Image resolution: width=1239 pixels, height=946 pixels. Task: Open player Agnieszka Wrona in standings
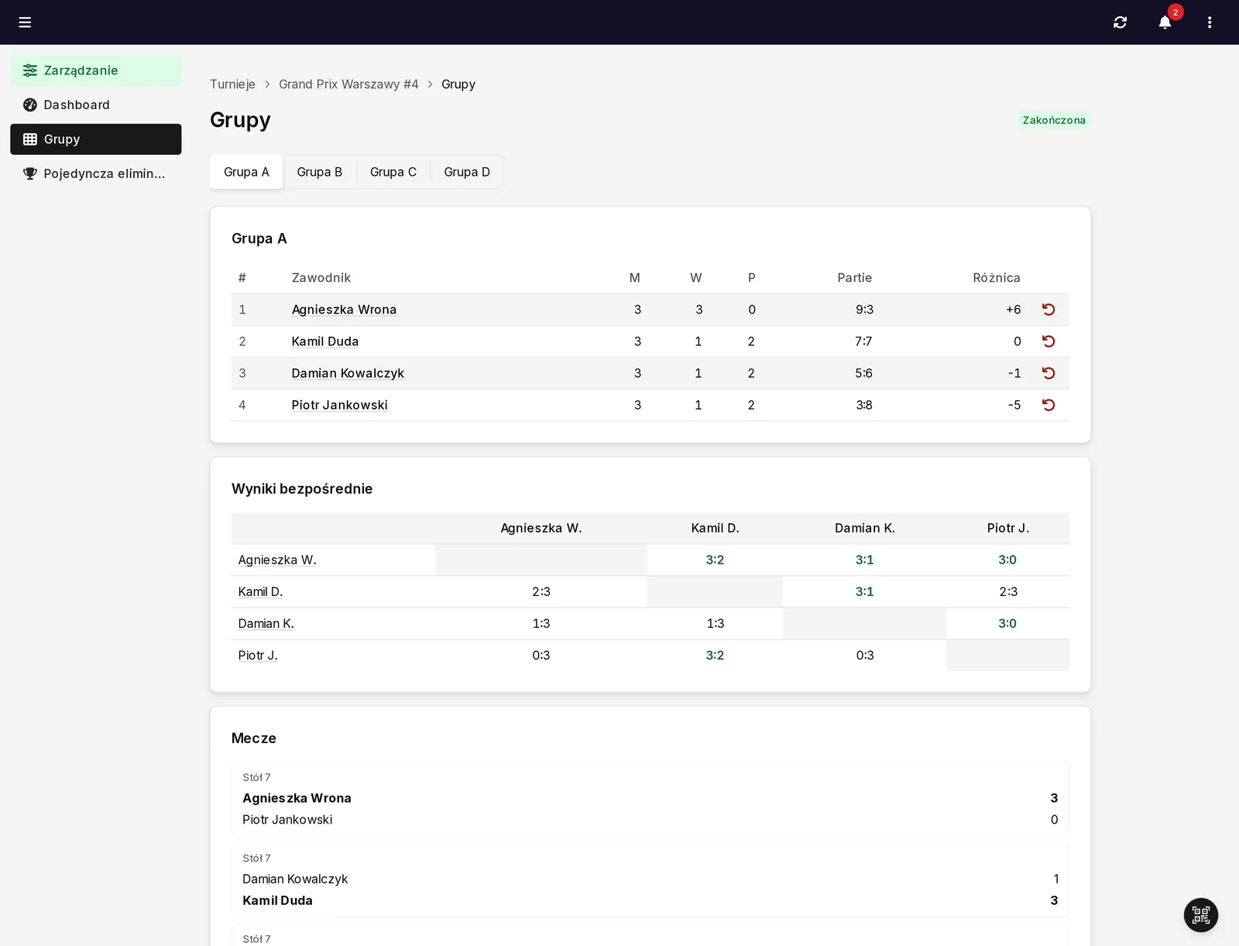(x=344, y=310)
